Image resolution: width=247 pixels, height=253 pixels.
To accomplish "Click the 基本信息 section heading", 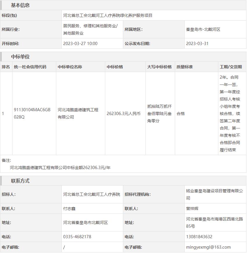I will tap(20, 5).
